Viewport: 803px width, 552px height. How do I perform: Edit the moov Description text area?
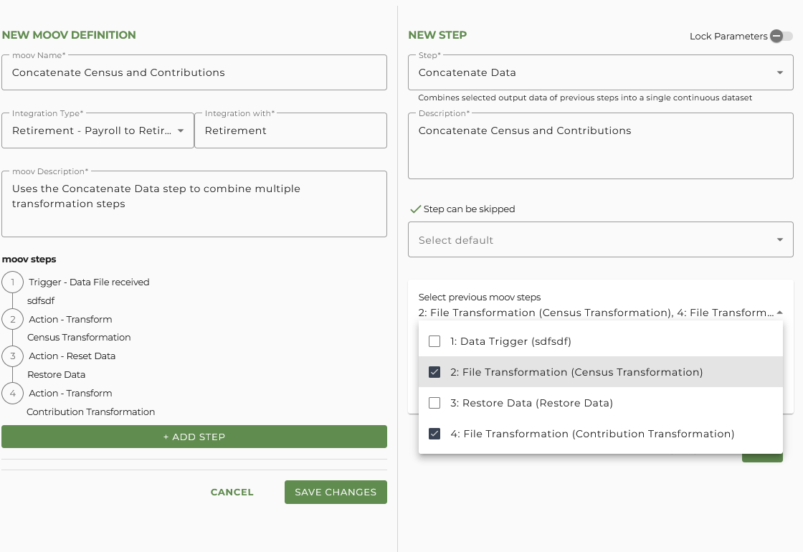pos(194,204)
